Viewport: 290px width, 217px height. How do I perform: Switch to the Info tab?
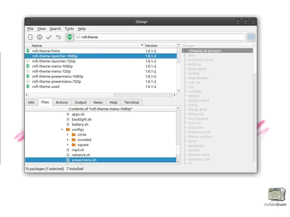31,102
